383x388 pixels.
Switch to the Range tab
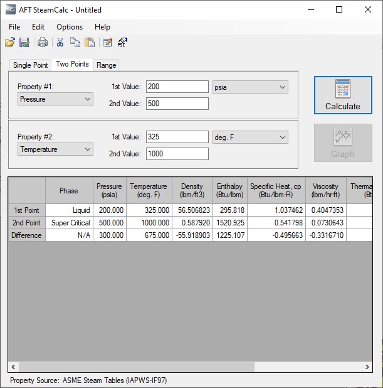pos(107,65)
